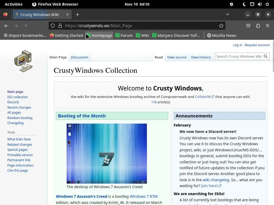Image resolution: width=274 pixels, height=205 pixels.
Task: Open Printable version link
Action: pos(20,155)
